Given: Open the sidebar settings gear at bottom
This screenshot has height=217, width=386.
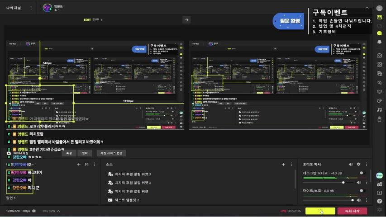Looking at the screenshot, I should point(379,209).
